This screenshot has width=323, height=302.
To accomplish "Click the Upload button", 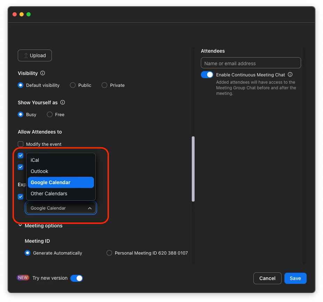I will click(x=35, y=55).
